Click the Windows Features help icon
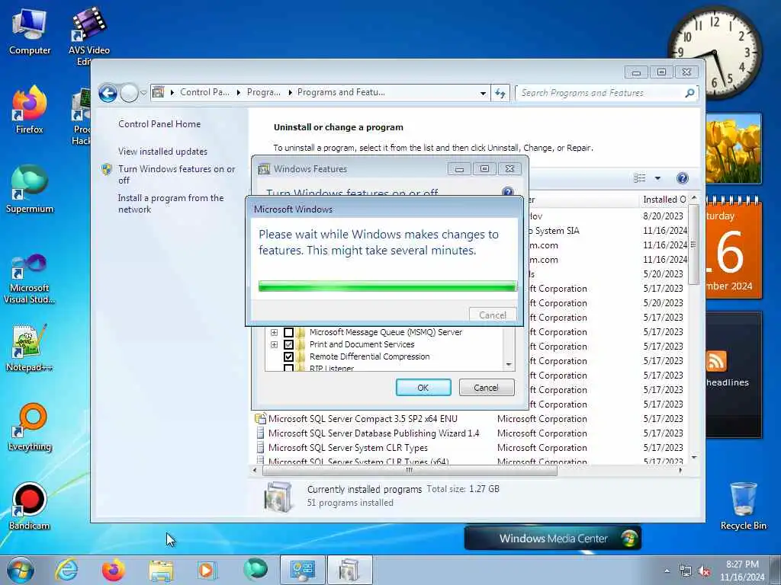 tap(507, 192)
